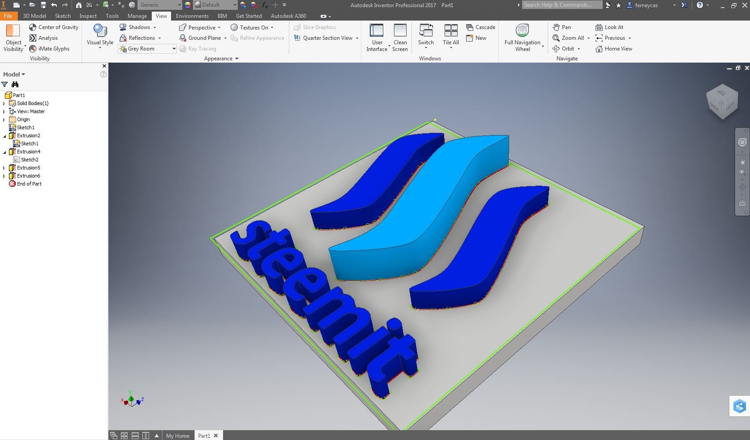Go to the Previous view
Screen dimensions: 750x440
610,38
